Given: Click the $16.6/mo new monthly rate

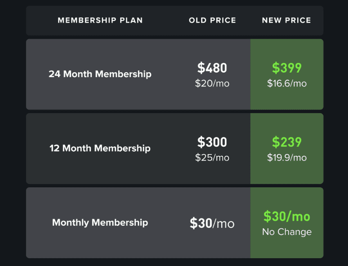Looking at the screenshot, I should (x=287, y=84).
